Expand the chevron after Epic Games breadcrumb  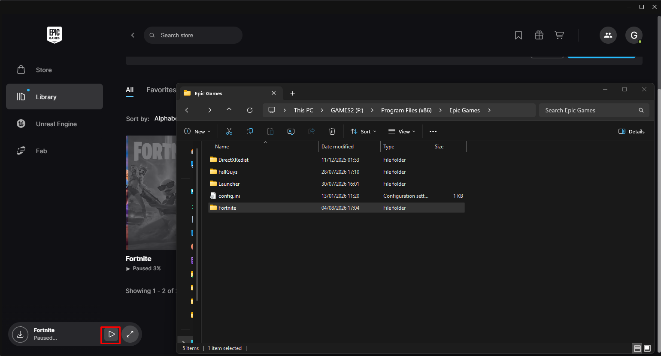click(489, 110)
